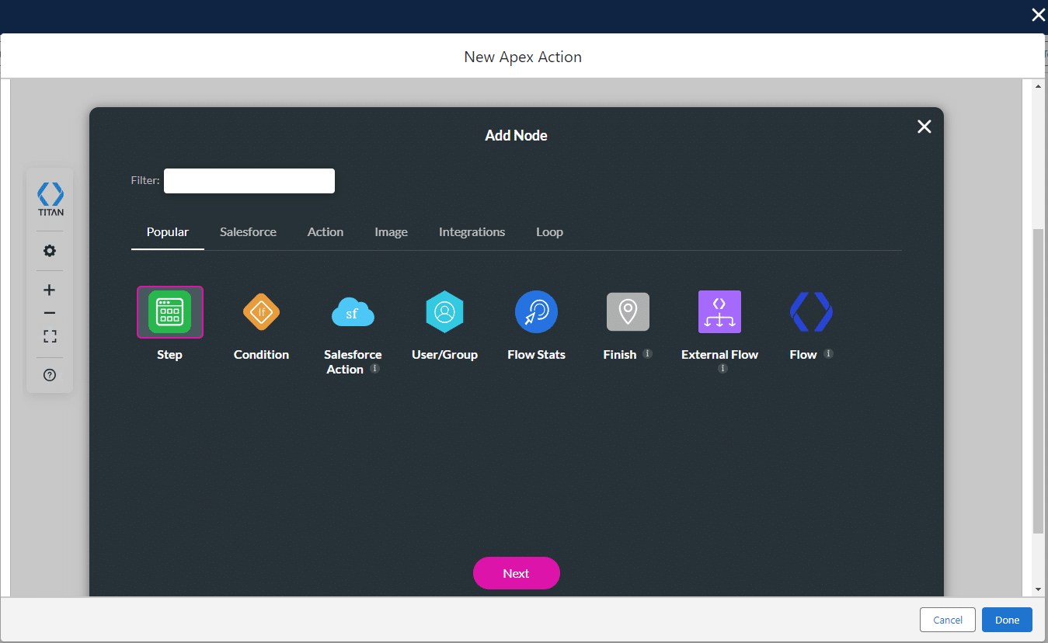Click inside the Filter text field
1048x643 pixels.
(x=249, y=180)
